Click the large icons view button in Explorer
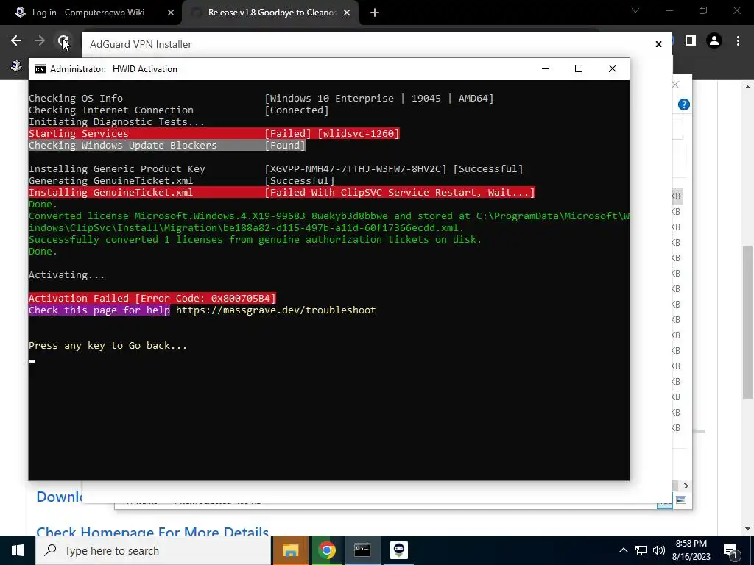754x565 pixels. (681, 500)
